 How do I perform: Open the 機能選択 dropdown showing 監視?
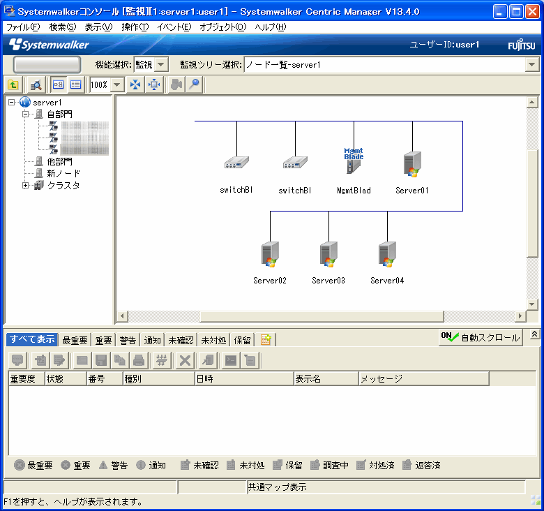pos(160,64)
